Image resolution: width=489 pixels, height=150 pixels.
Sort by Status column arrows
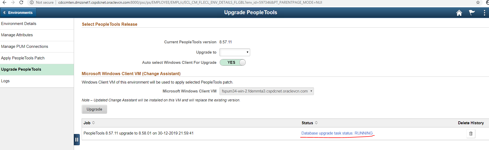click(316, 123)
